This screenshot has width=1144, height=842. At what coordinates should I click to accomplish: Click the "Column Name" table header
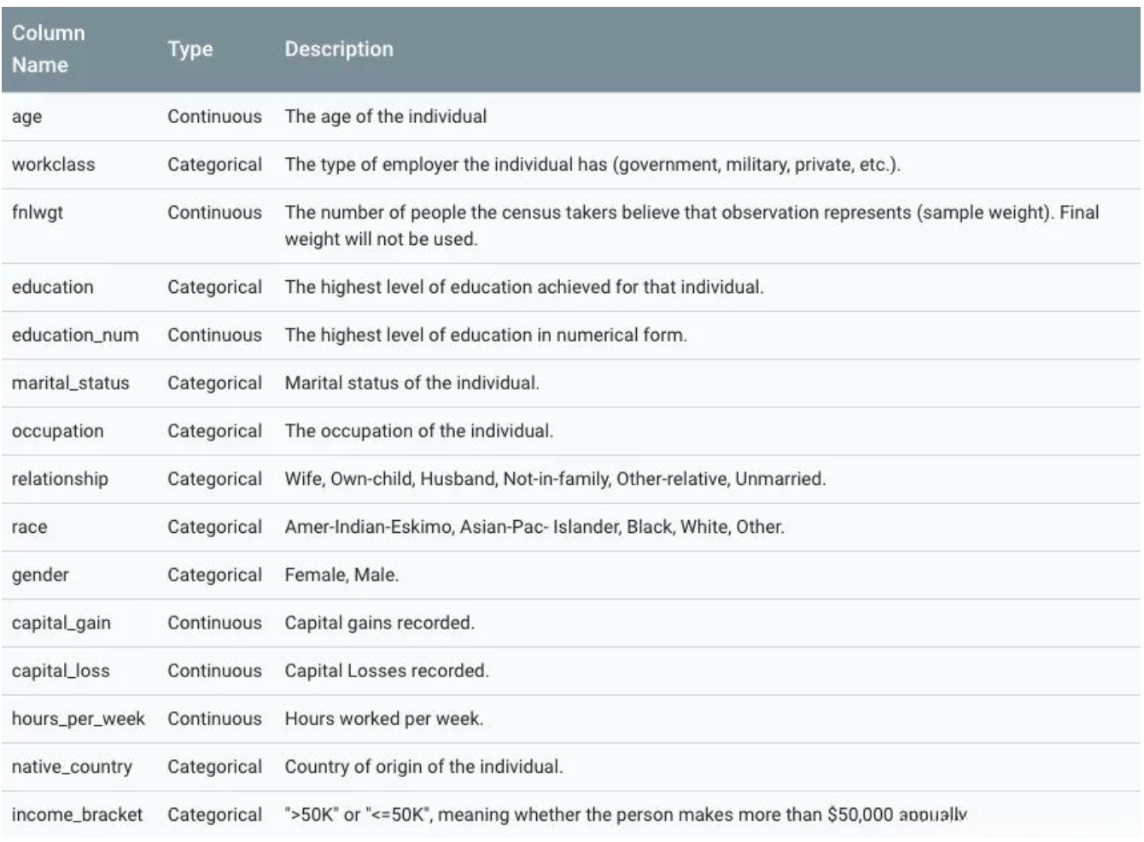click(x=49, y=49)
